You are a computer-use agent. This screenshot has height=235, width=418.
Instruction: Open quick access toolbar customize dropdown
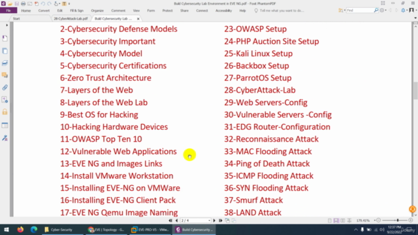tap(69, 4)
